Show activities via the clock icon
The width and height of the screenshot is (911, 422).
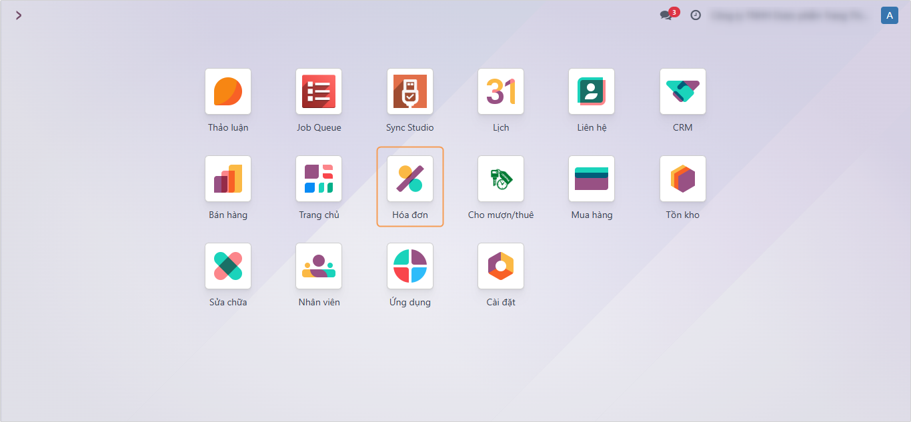[696, 15]
